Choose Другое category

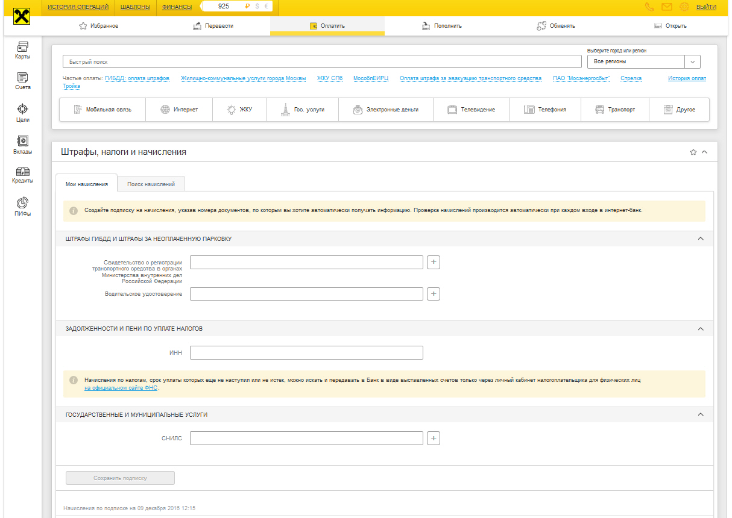coord(680,110)
